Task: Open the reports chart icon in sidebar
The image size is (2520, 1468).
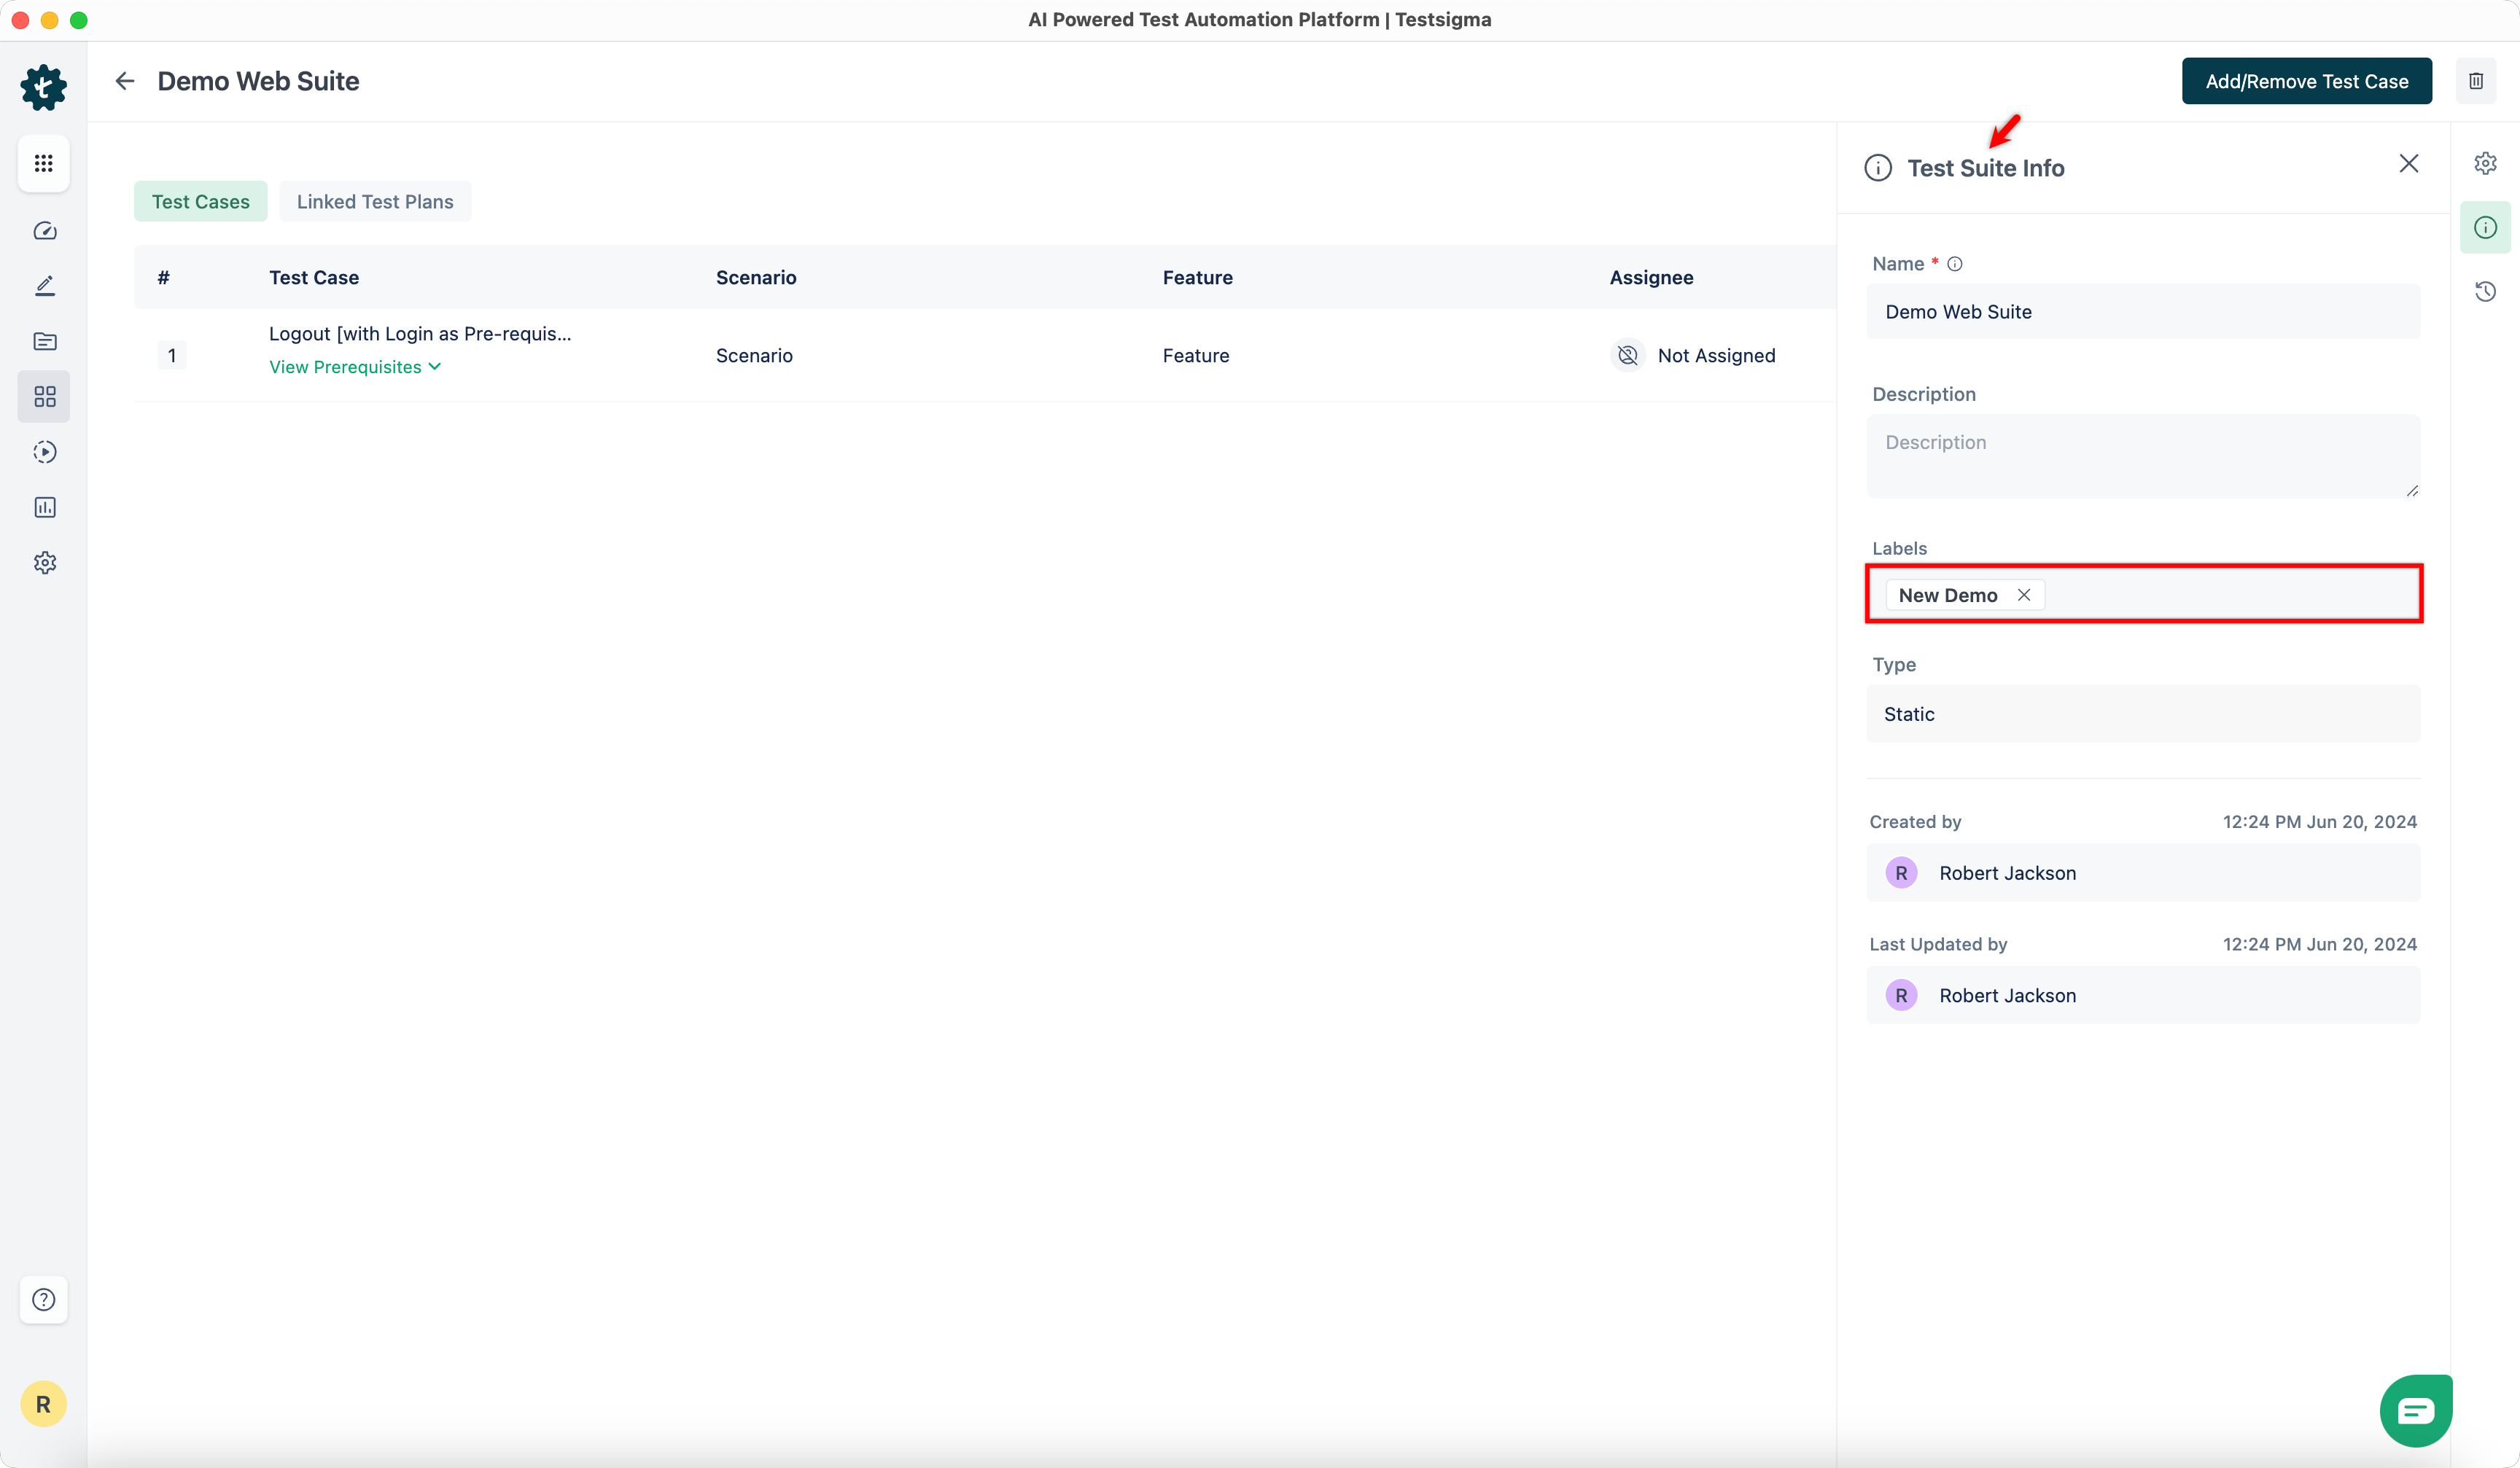Action: [x=44, y=507]
